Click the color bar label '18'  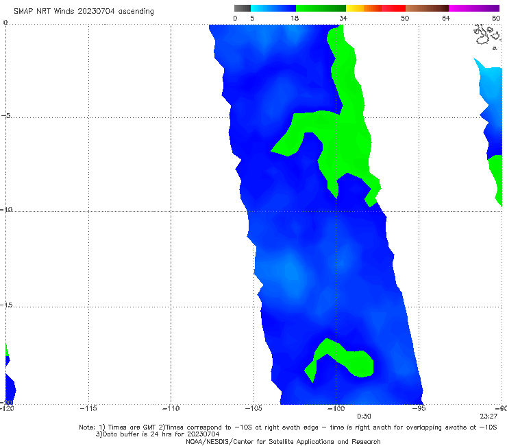click(x=295, y=18)
